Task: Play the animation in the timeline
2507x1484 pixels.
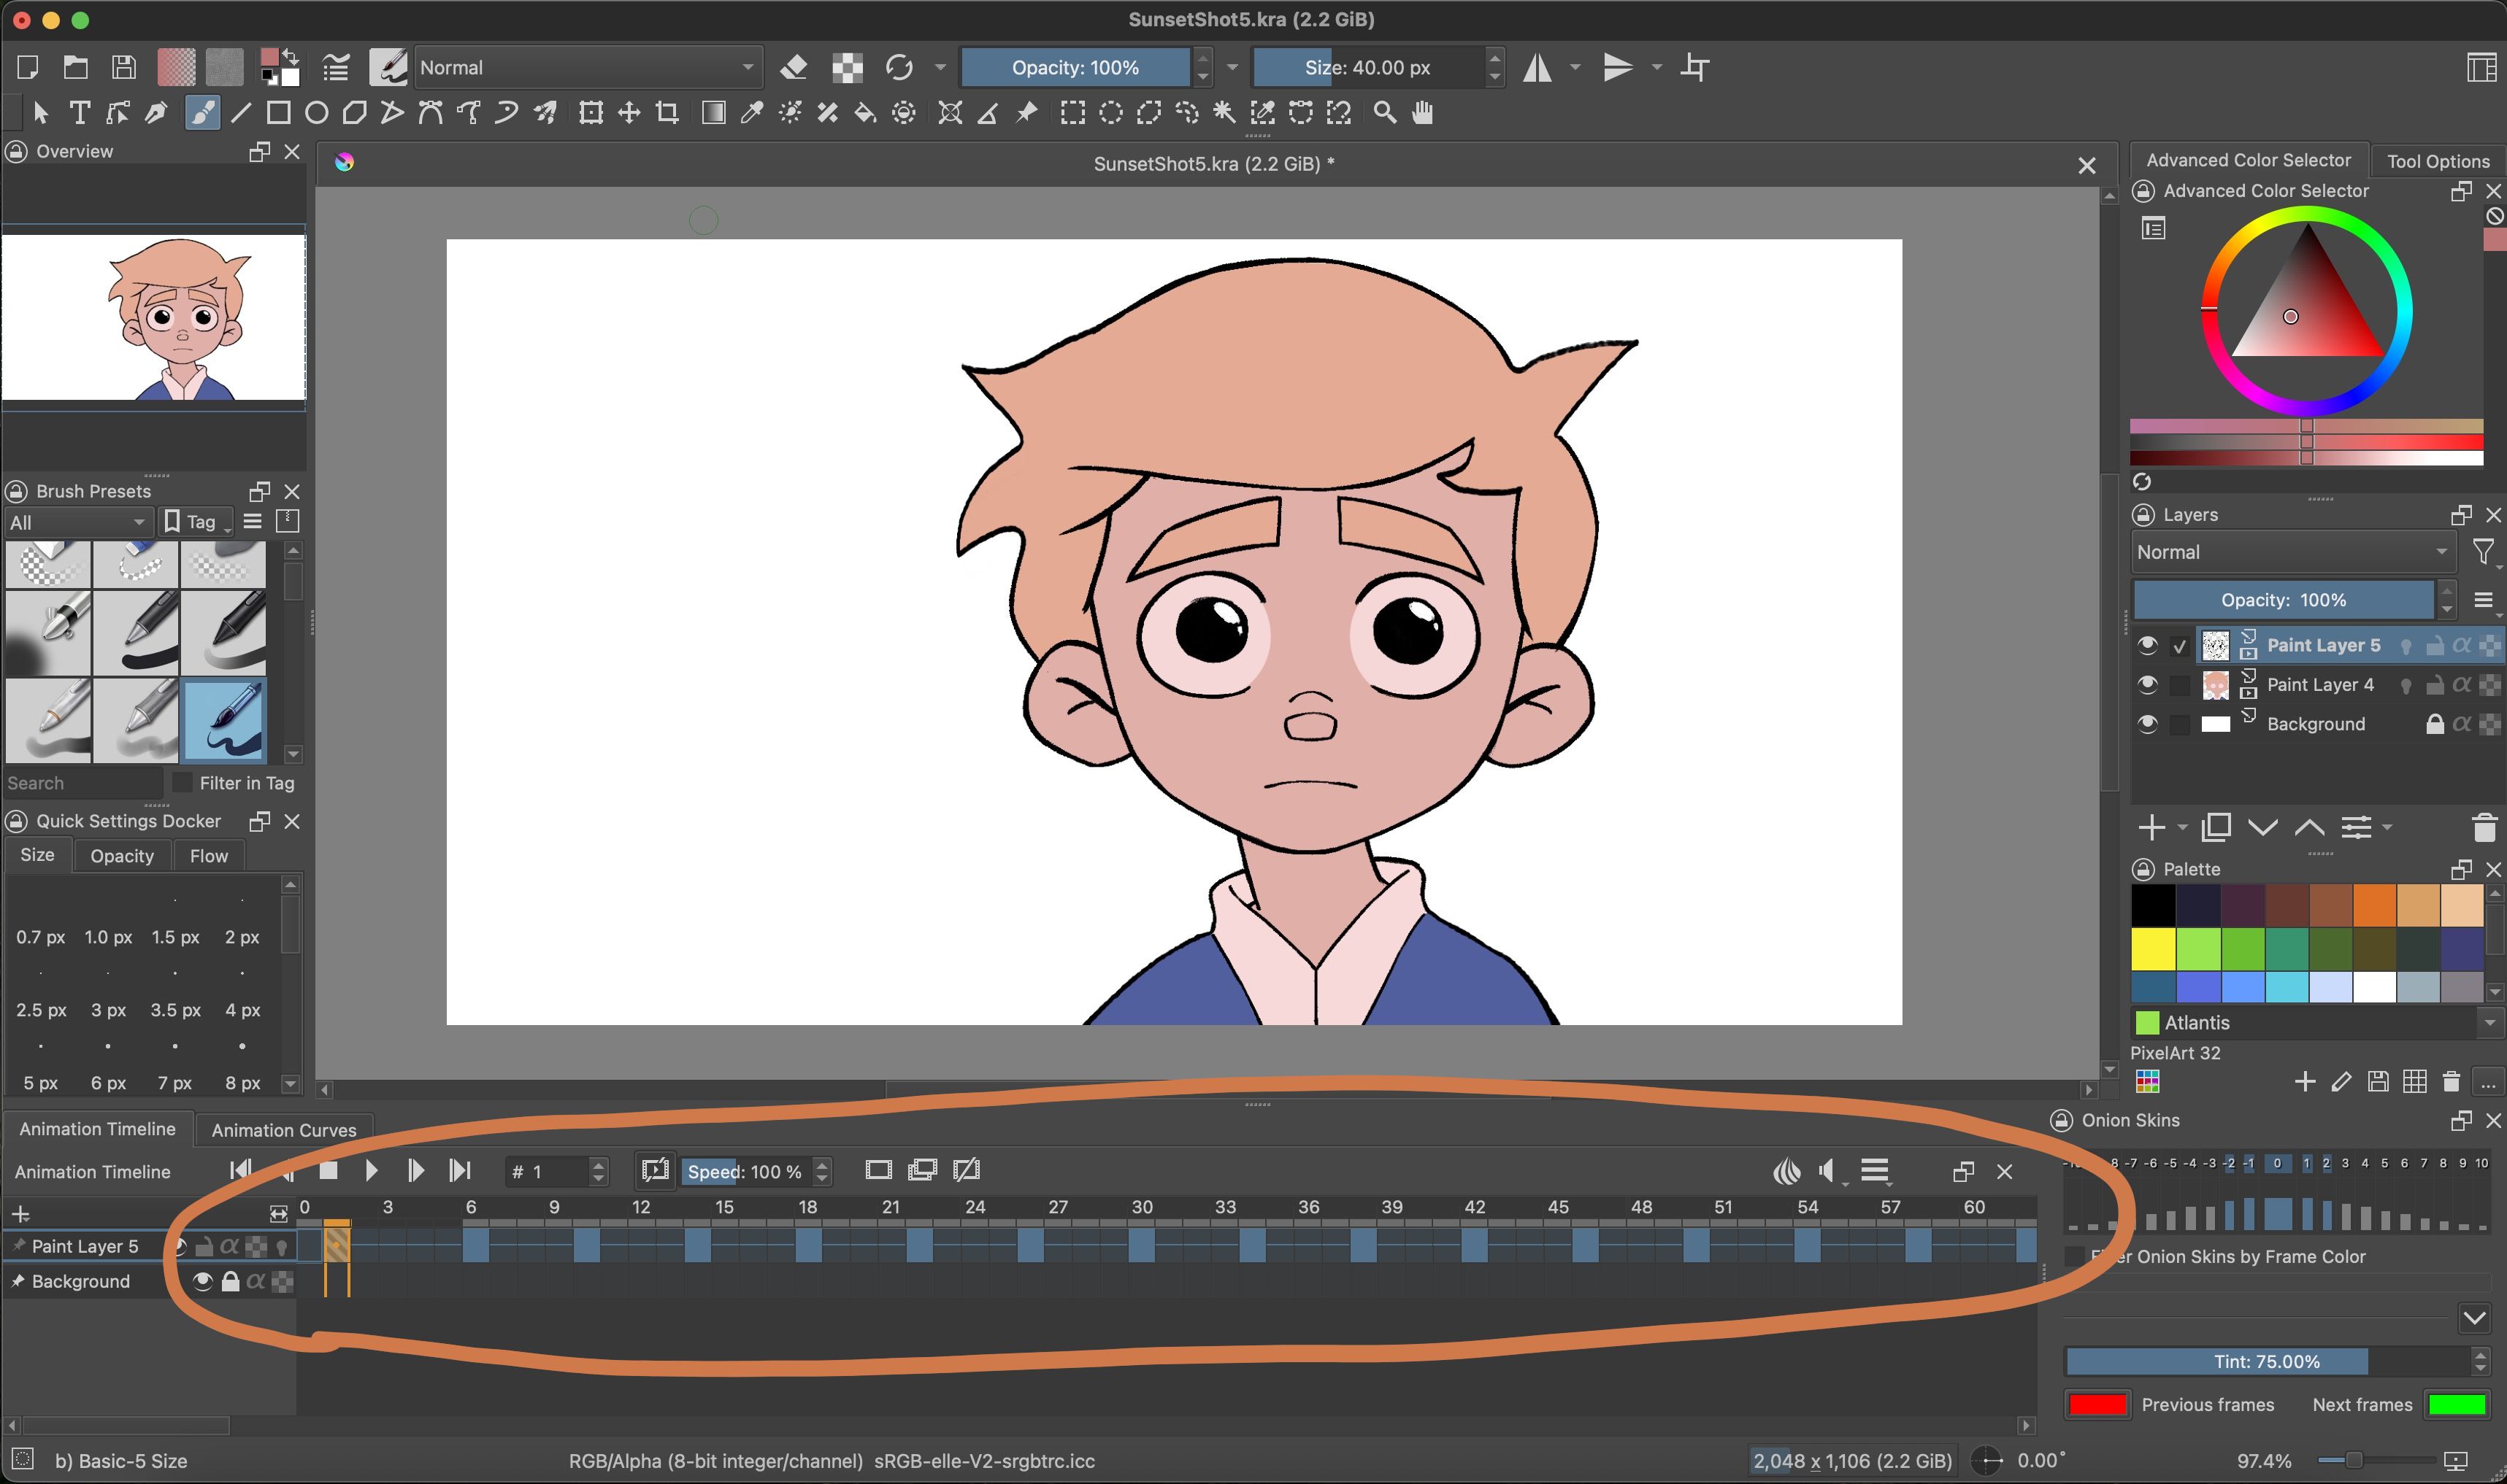Action: point(371,1171)
